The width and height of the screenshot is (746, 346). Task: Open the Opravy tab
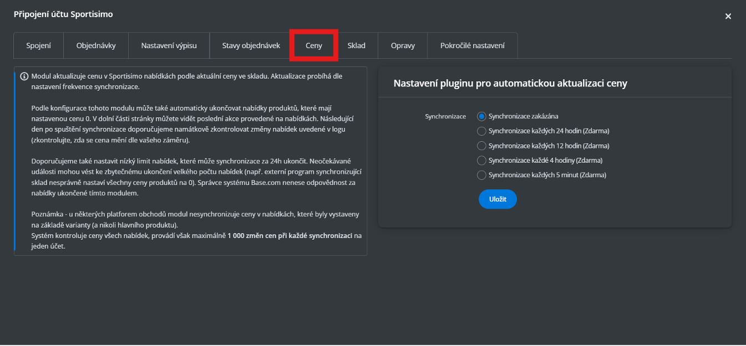(x=403, y=45)
